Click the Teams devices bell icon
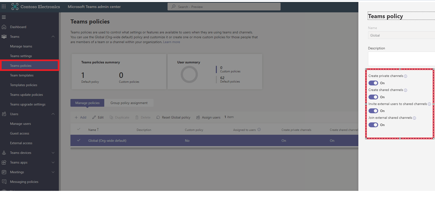435x201 pixels. point(4,153)
